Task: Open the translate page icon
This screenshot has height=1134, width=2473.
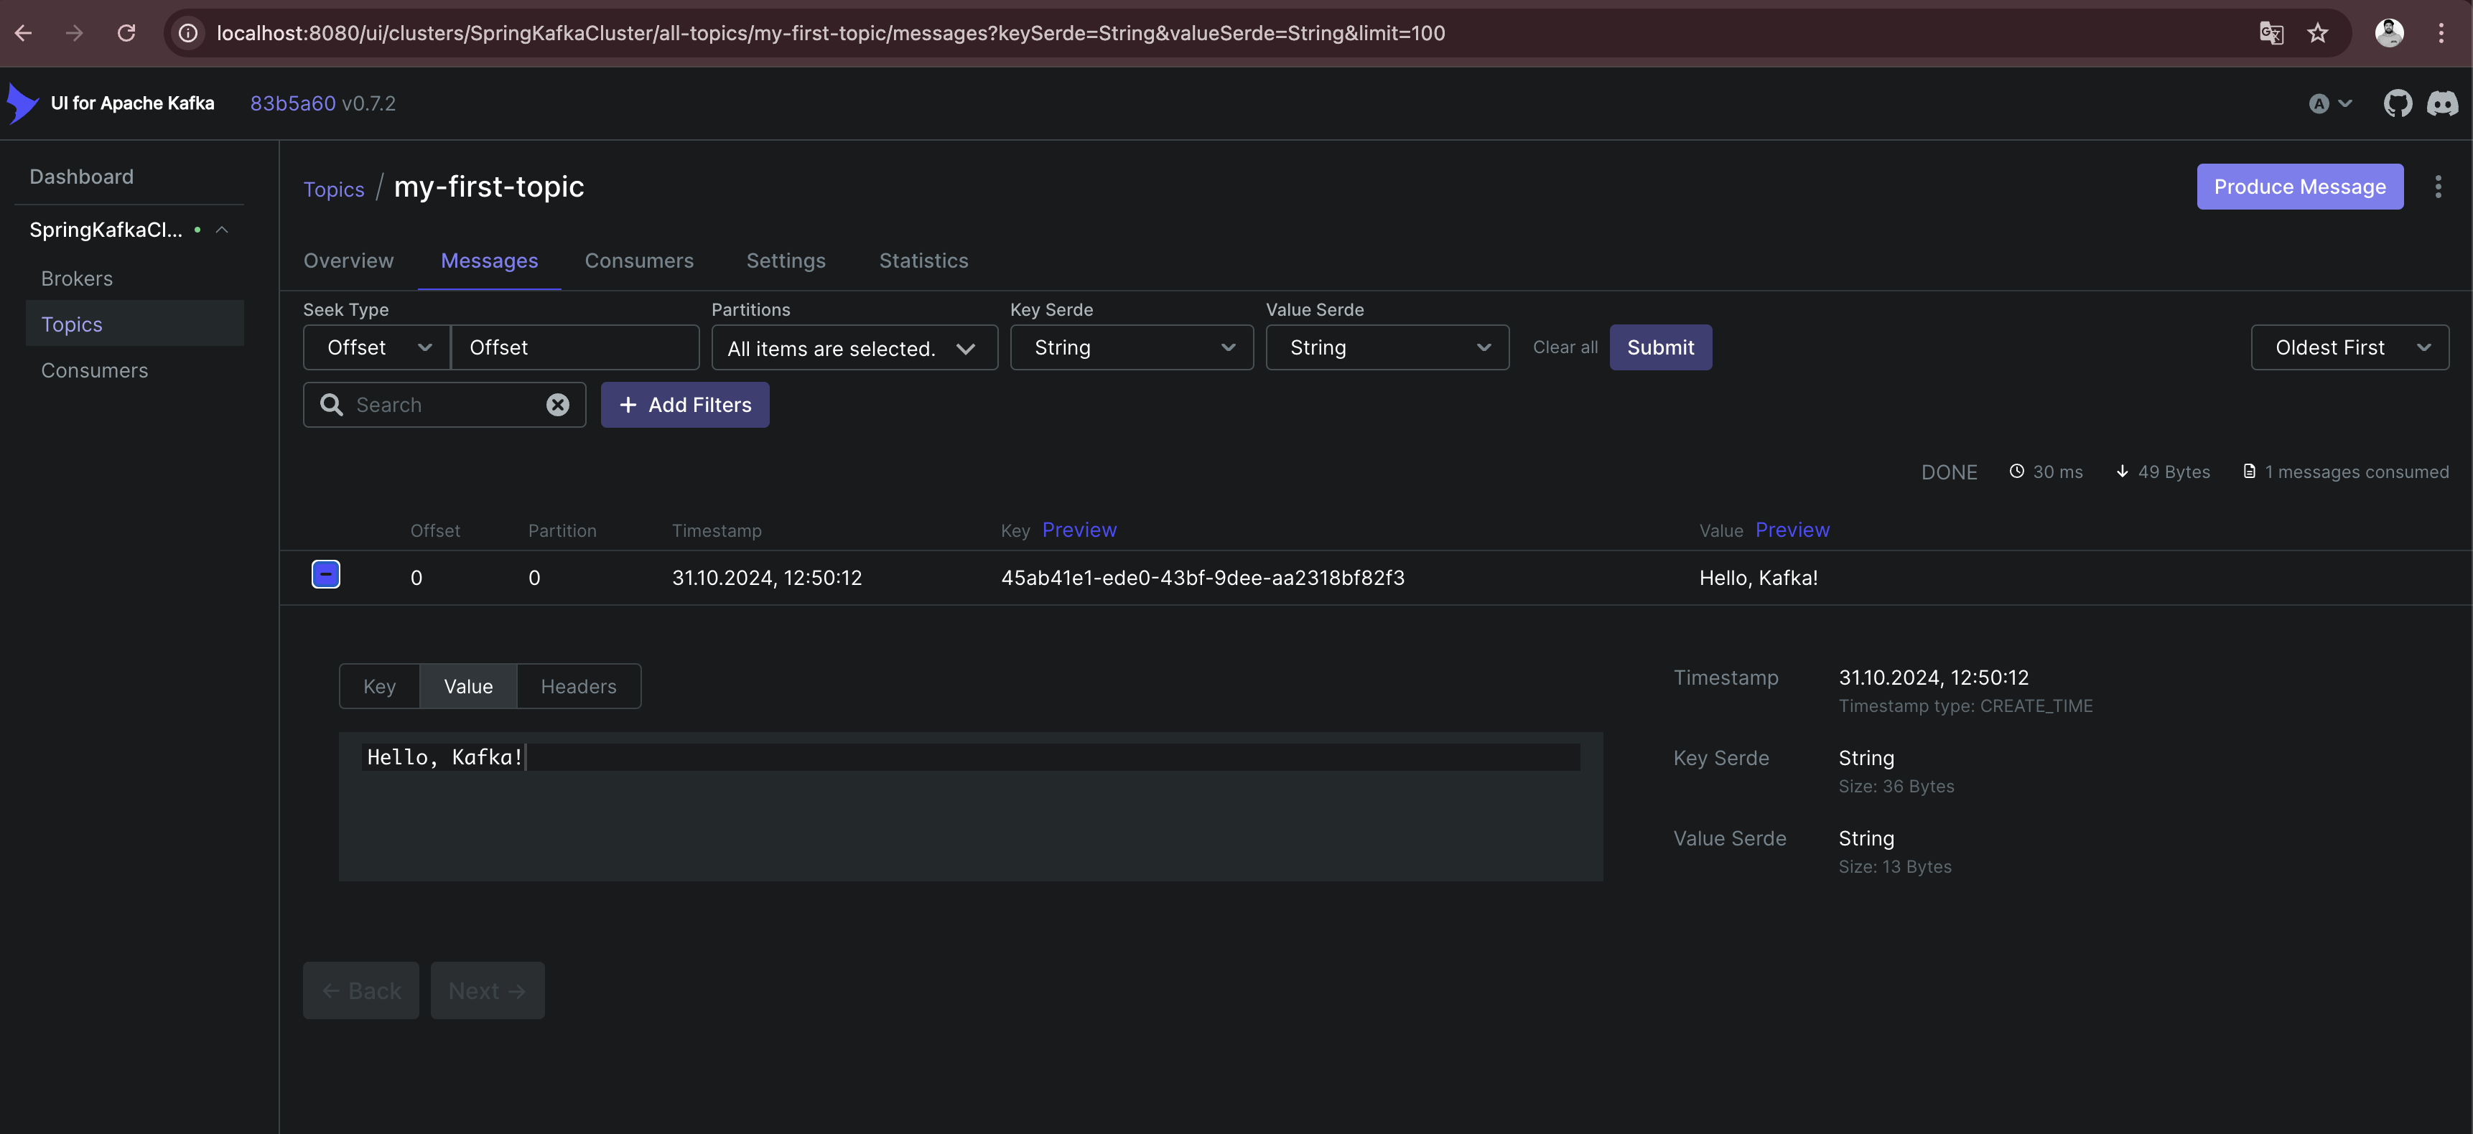Action: coord(2271,32)
